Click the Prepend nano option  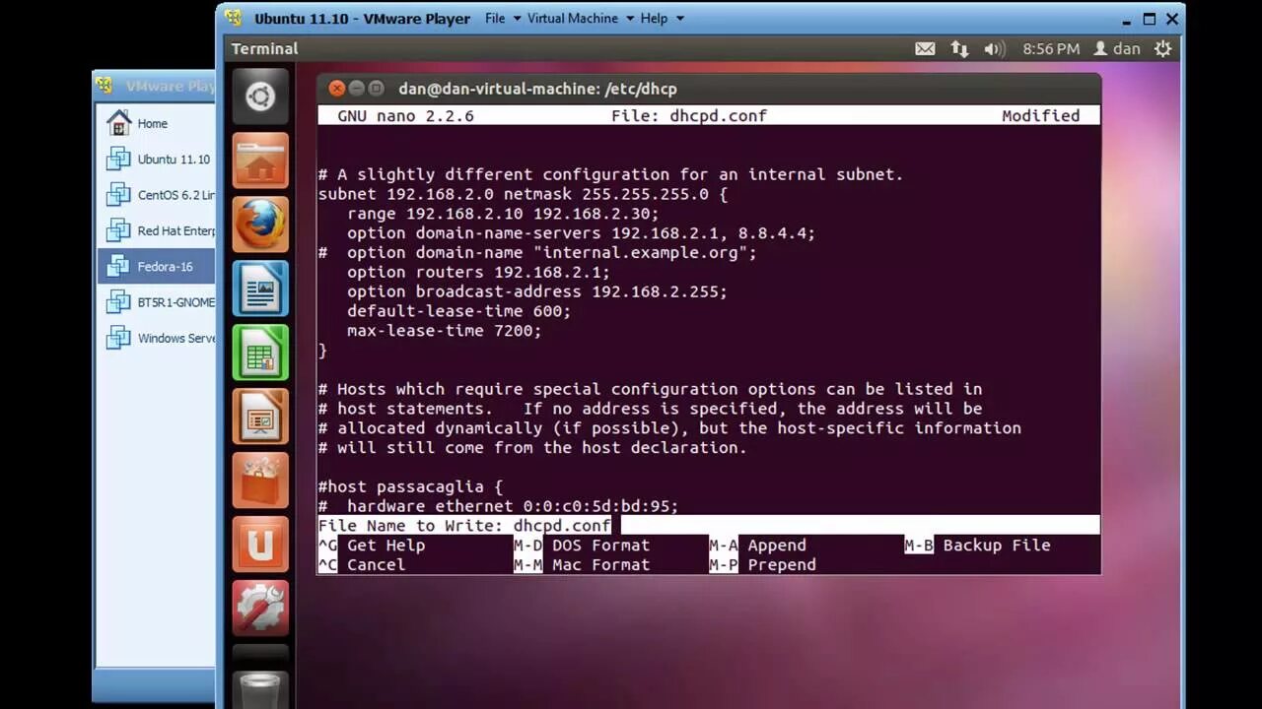point(762,564)
